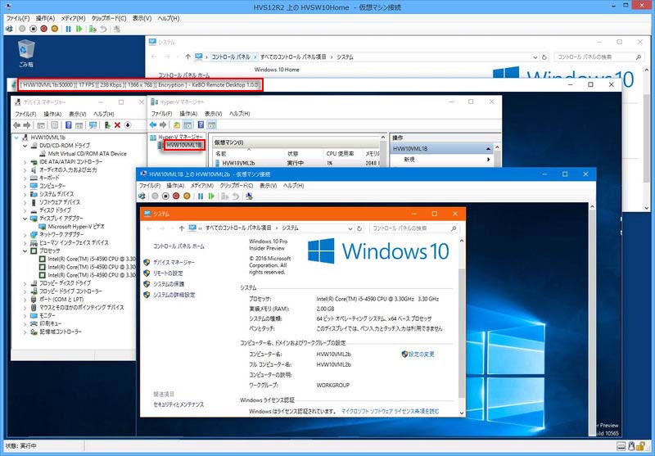The width and height of the screenshot is (655, 456).
Task: Scan for hardware changes in Device Manager
Action: (x=93, y=125)
